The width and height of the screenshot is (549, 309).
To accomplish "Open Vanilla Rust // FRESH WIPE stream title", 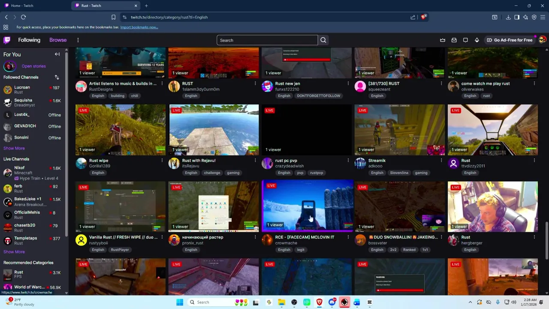I will point(124,237).
